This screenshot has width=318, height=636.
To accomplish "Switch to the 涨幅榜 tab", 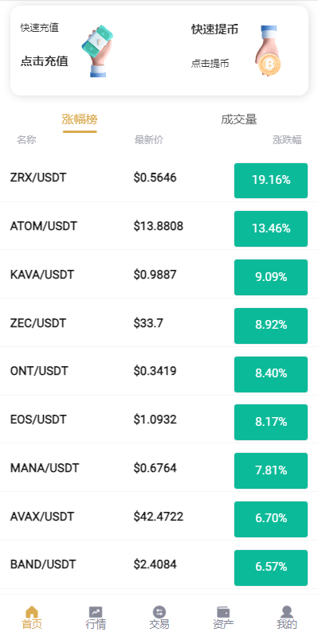I will (x=80, y=119).
